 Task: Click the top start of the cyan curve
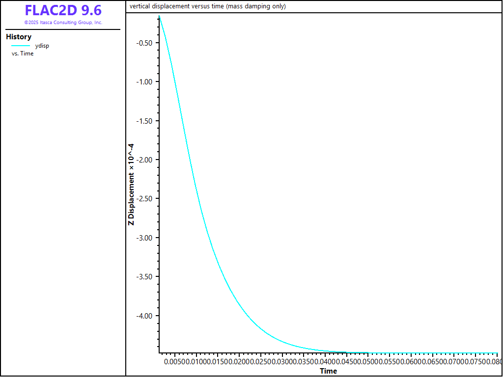[x=159, y=16]
